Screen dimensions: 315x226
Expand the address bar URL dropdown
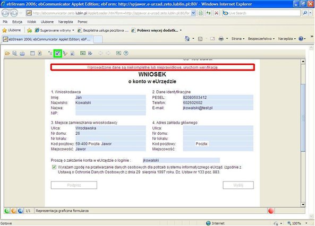coord(193,13)
